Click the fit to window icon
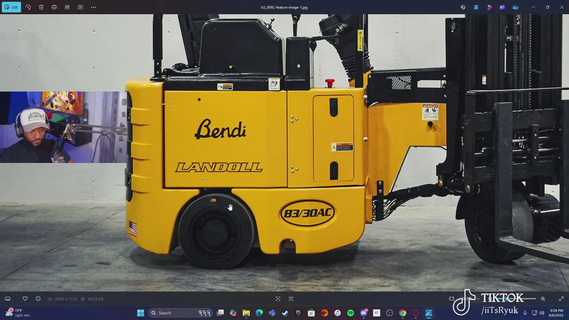This screenshot has height=320, width=569. click(452, 299)
